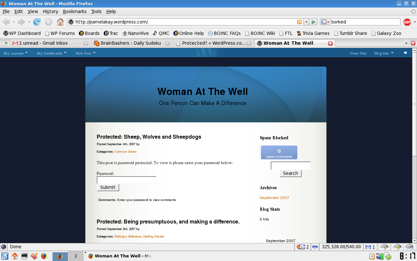Close the Gmail Inbox tab
Screen dimensions: 417x261
point(86,43)
